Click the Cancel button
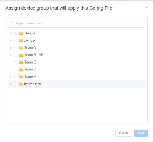The height and width of the screenshot is (142, 153). [x=124, y=133]
